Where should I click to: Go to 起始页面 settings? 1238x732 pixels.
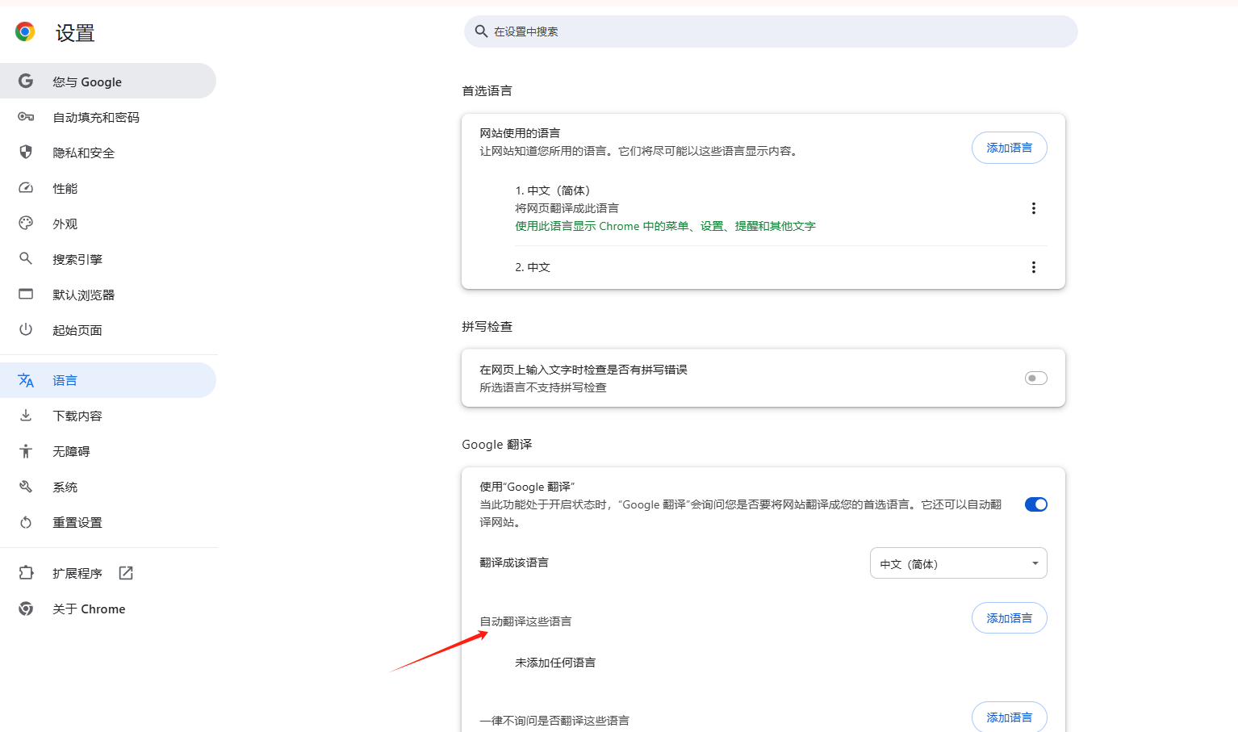tap(108, 330)
